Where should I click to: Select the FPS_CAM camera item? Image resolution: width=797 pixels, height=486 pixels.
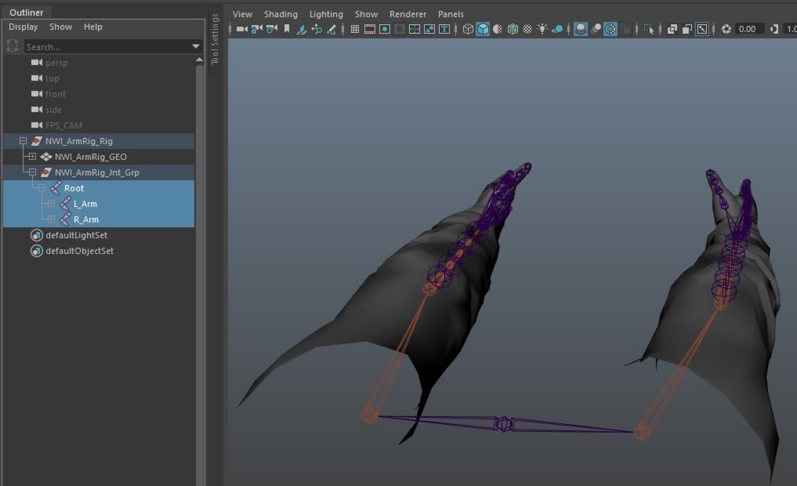(63, 125)
